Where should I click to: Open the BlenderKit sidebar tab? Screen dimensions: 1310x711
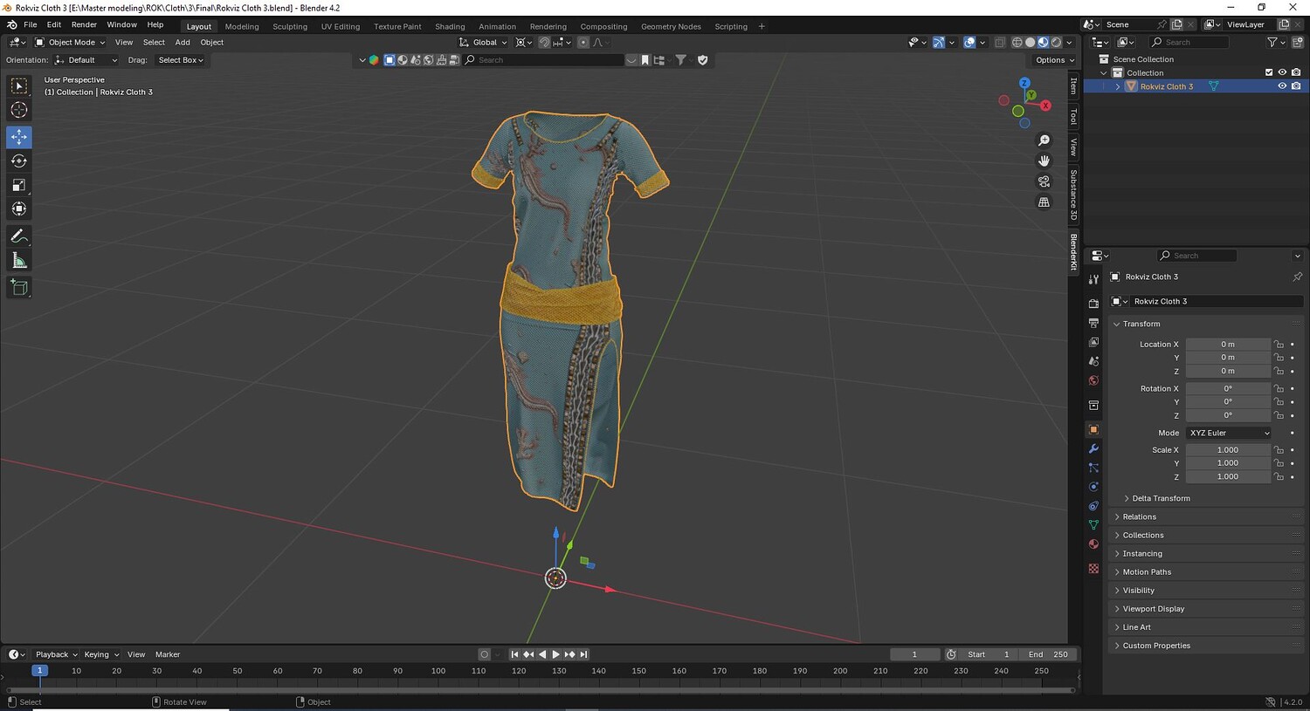[1073, 251]
